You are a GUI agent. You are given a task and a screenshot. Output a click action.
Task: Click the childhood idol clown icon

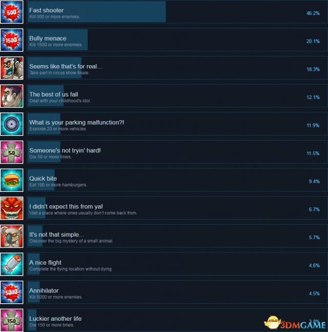coord(12,96)
